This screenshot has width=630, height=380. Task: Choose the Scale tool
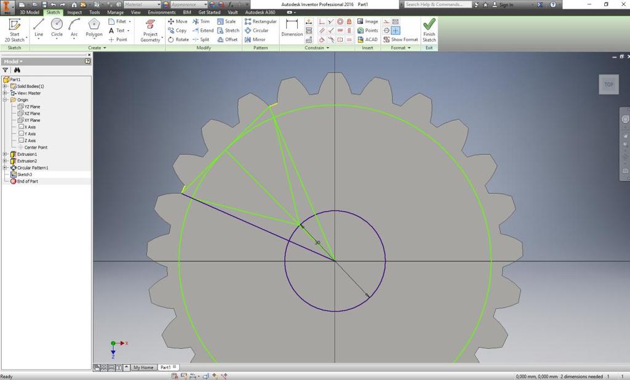[x=226, y=22]
